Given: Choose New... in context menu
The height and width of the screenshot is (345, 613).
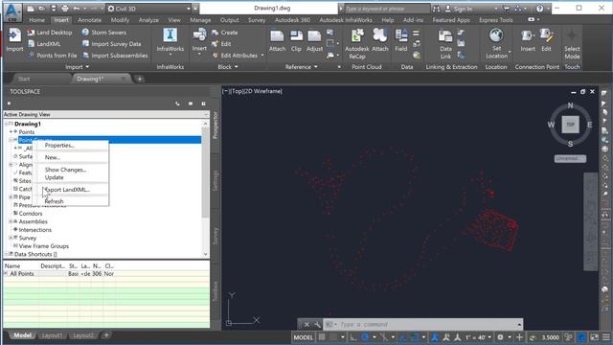Looking at the screenshot, I should coord(53,157).
